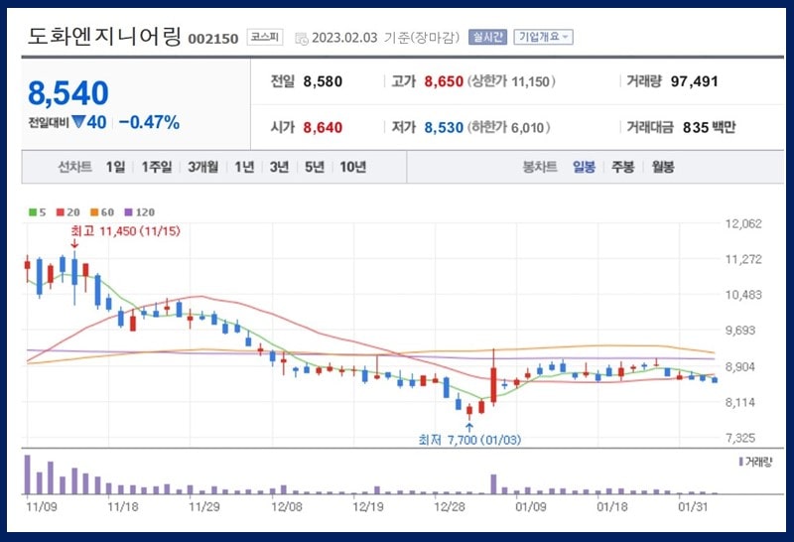
Task: Click the 11/18 date axis label
Action: pos(122,506)
